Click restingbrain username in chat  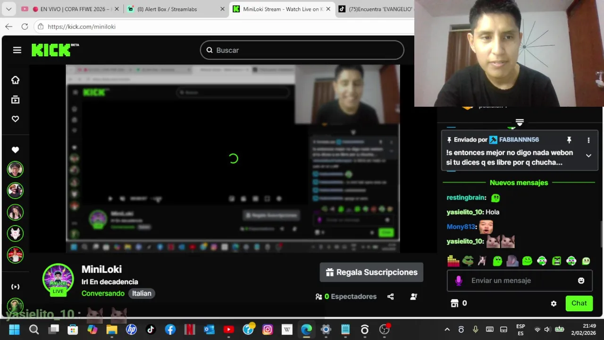point(465,197)
